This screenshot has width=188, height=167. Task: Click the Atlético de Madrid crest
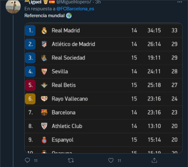(x=44, y=44)
